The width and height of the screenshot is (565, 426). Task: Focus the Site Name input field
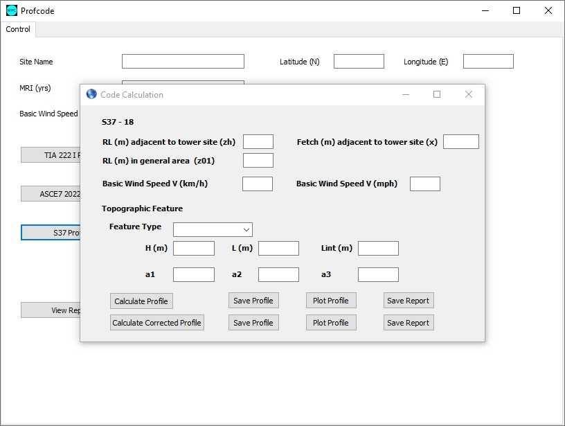pyautogui.click(x=183, y=62)
